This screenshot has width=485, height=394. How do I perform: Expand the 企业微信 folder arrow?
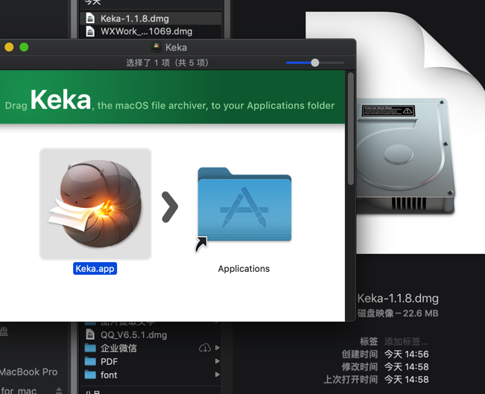(218, 348)
